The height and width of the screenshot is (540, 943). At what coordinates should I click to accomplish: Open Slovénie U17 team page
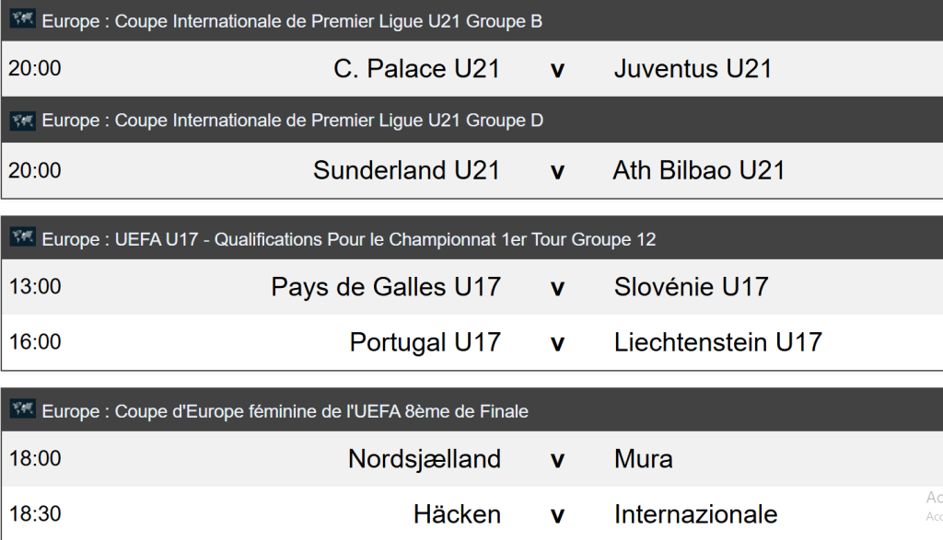(x=691, y=287)
